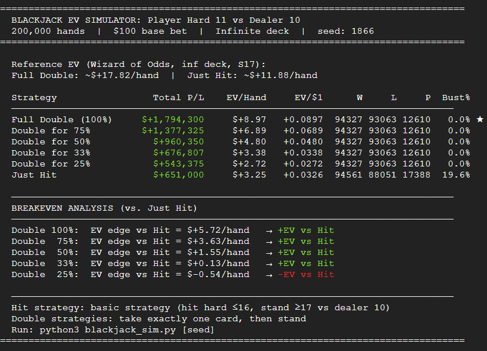Click the 'BREAKEVEN ANALYSIS (vs. Just Hit)' heading
Screen dimensions: 487x351
point(104,208)
